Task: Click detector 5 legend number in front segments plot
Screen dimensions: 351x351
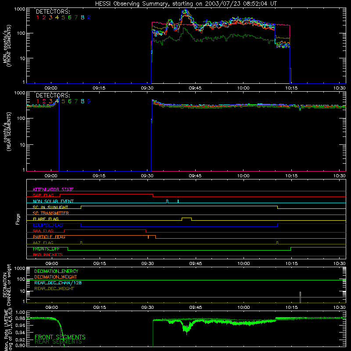Action: [x=63, y=18]
